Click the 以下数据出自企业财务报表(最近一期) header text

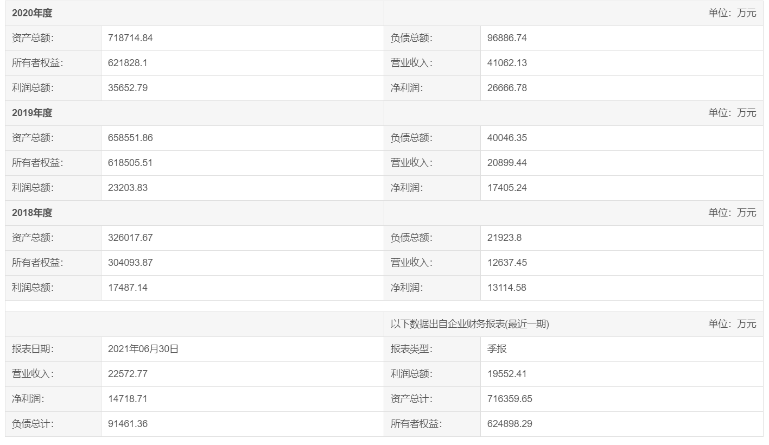tap(469, 325)
